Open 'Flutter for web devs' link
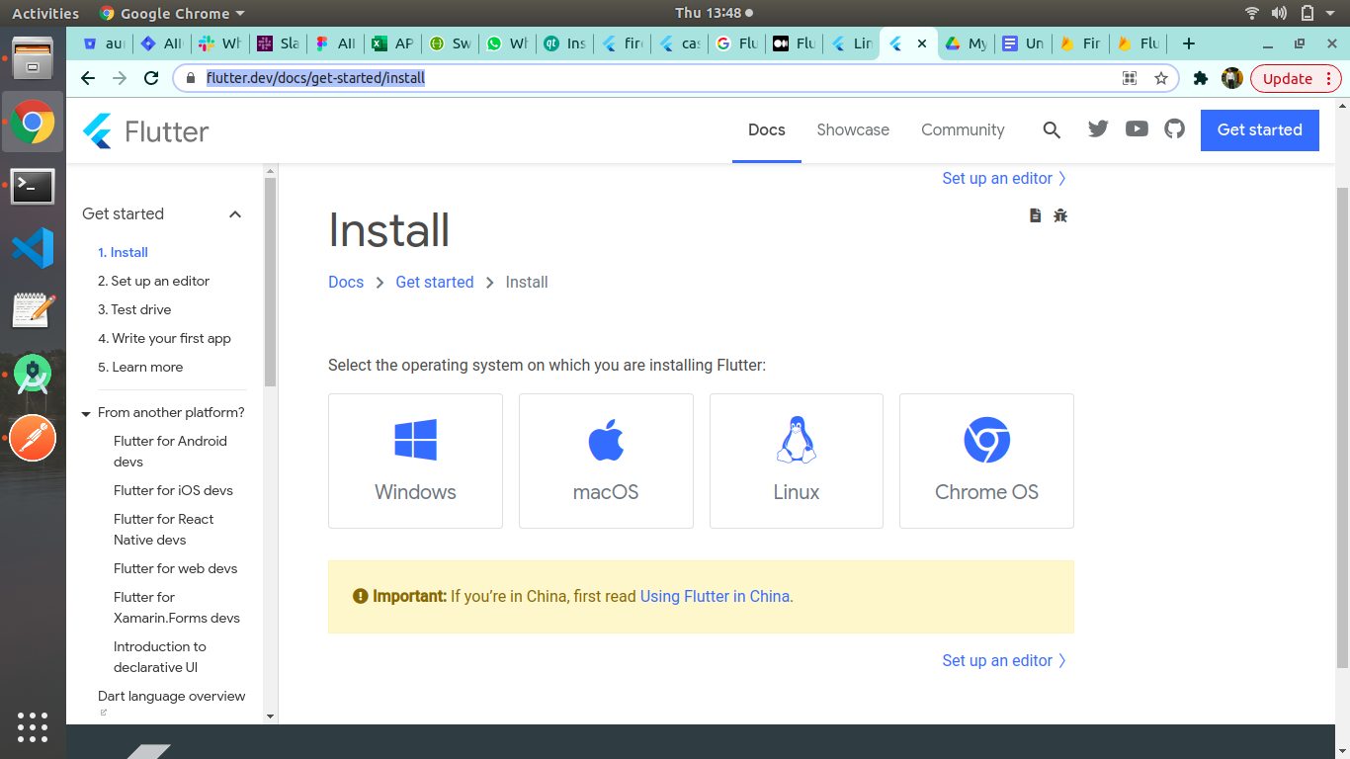1350x759 pixels. pos(175,568)
